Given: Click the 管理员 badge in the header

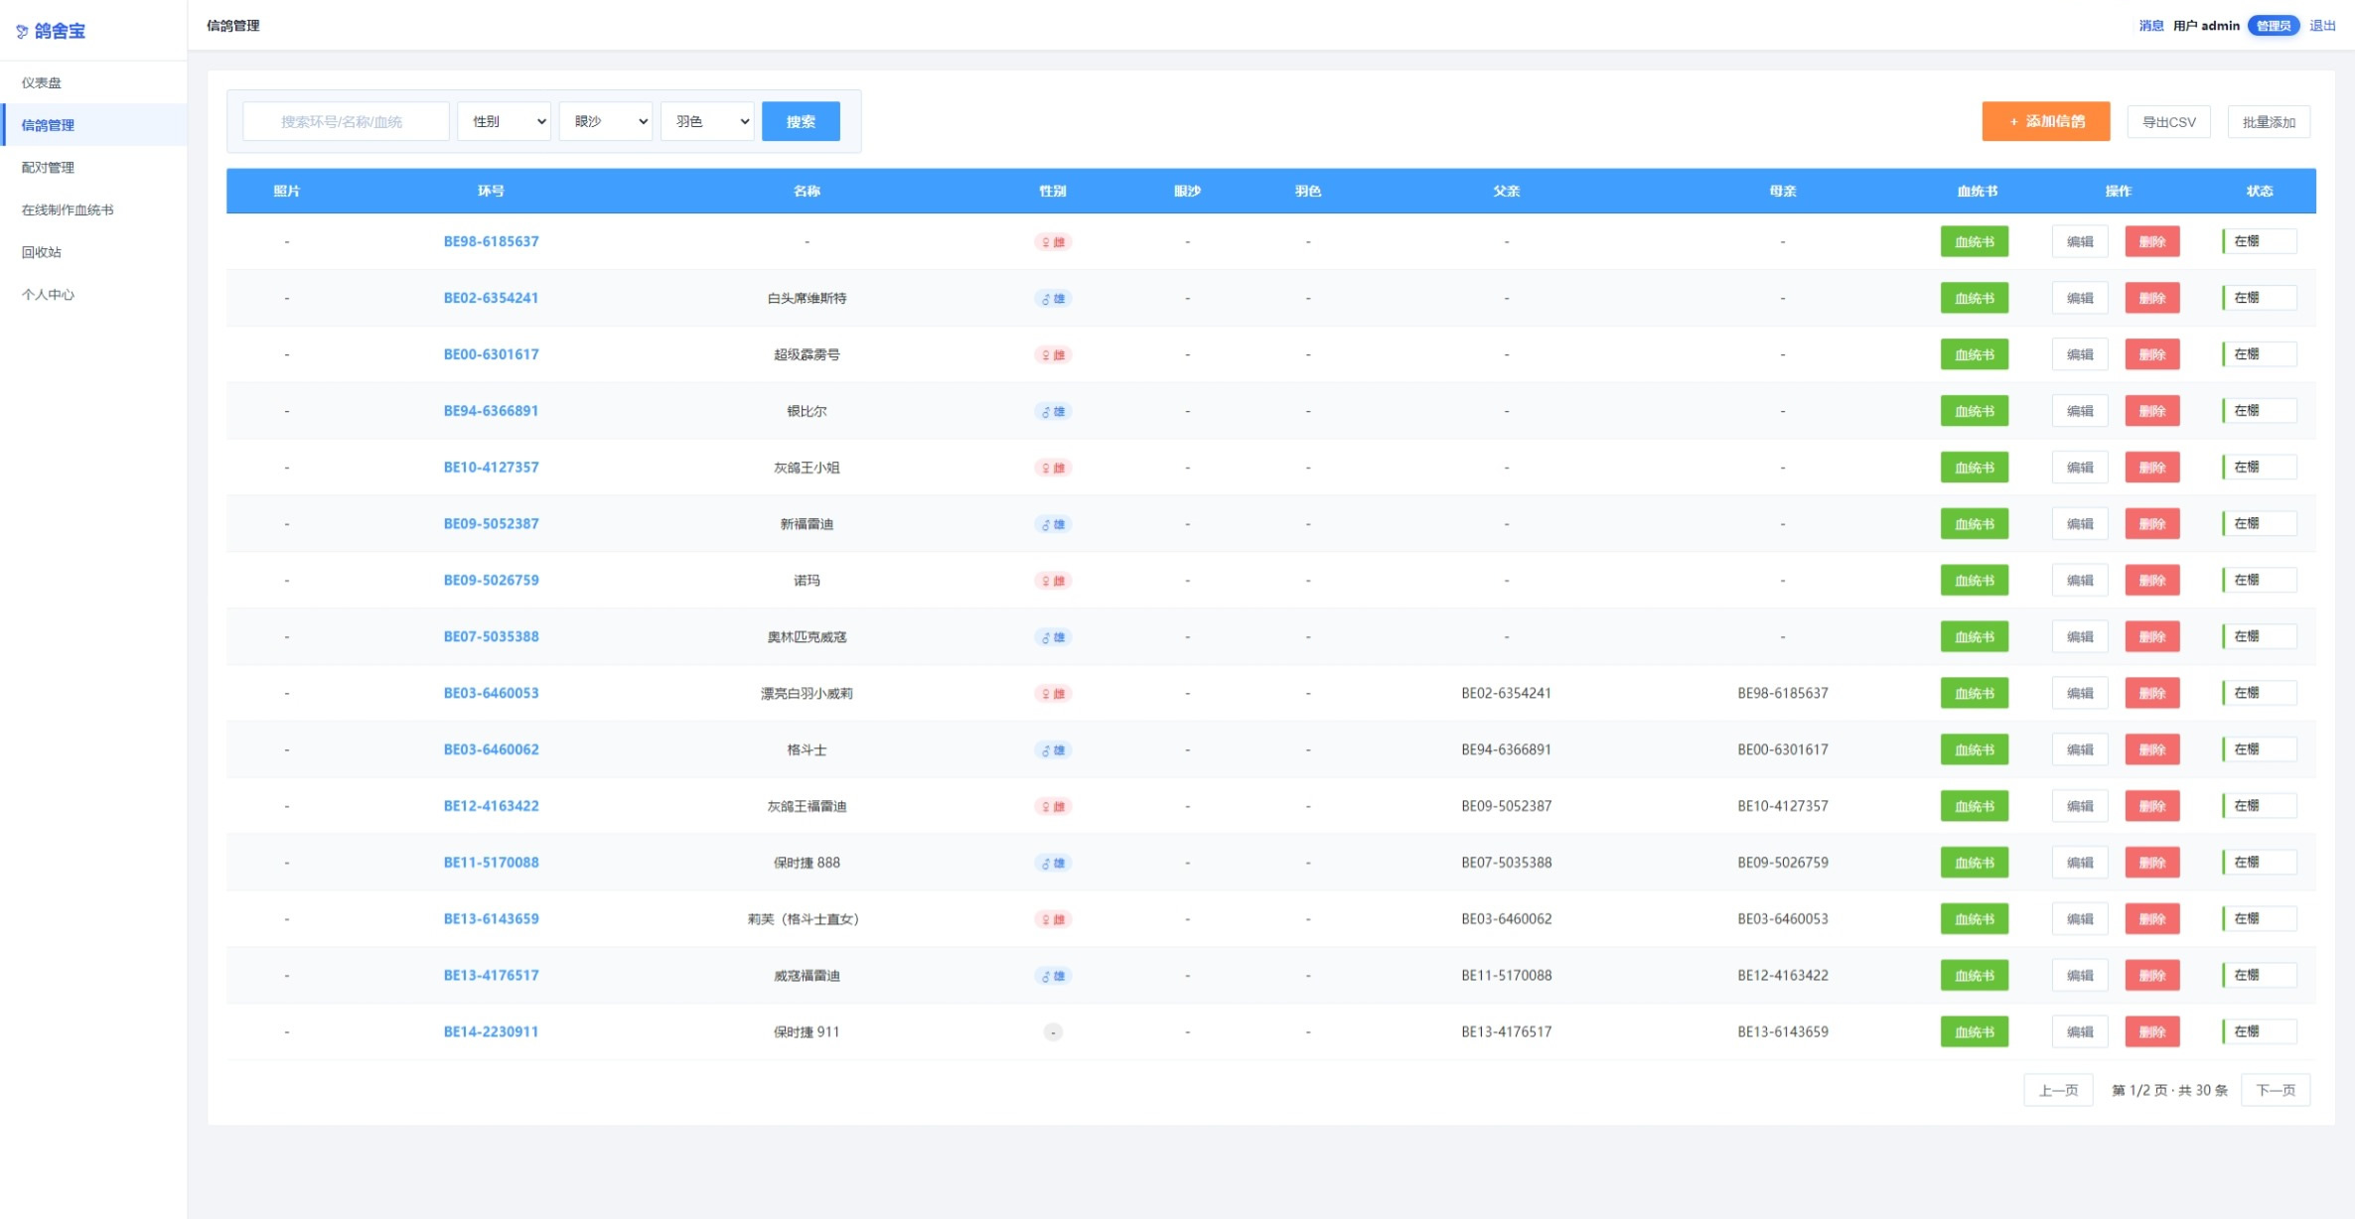Looking at the screenshot, I should pyautogui.click(x=2274, y=26).
